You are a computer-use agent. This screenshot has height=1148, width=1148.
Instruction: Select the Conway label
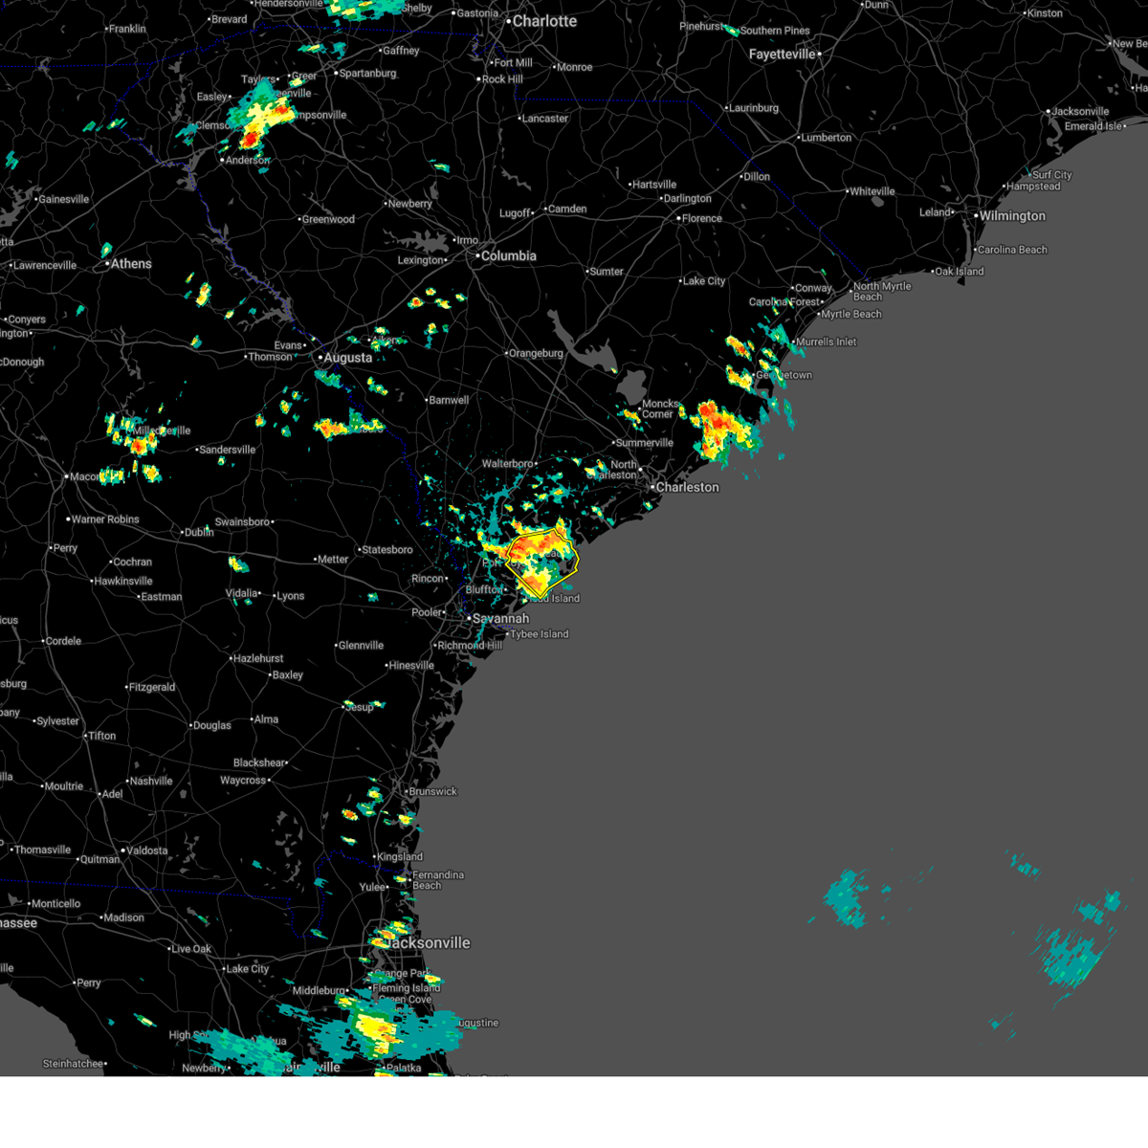pos(813,289)
